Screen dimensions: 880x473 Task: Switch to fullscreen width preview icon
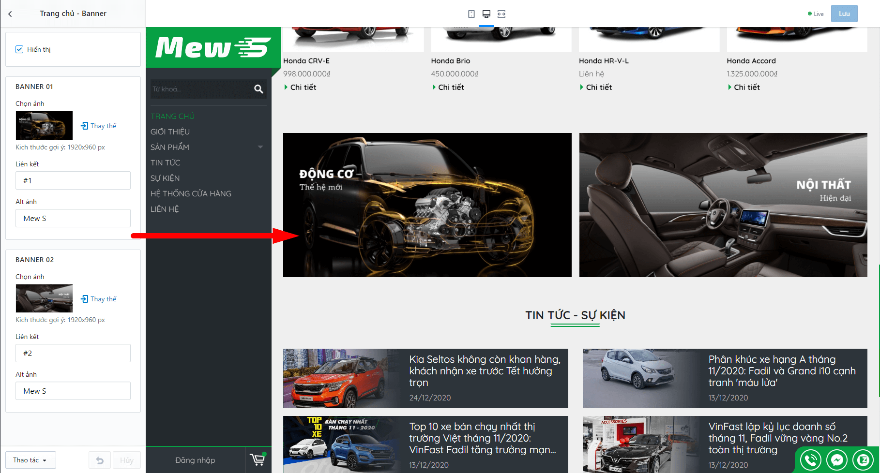501,14
